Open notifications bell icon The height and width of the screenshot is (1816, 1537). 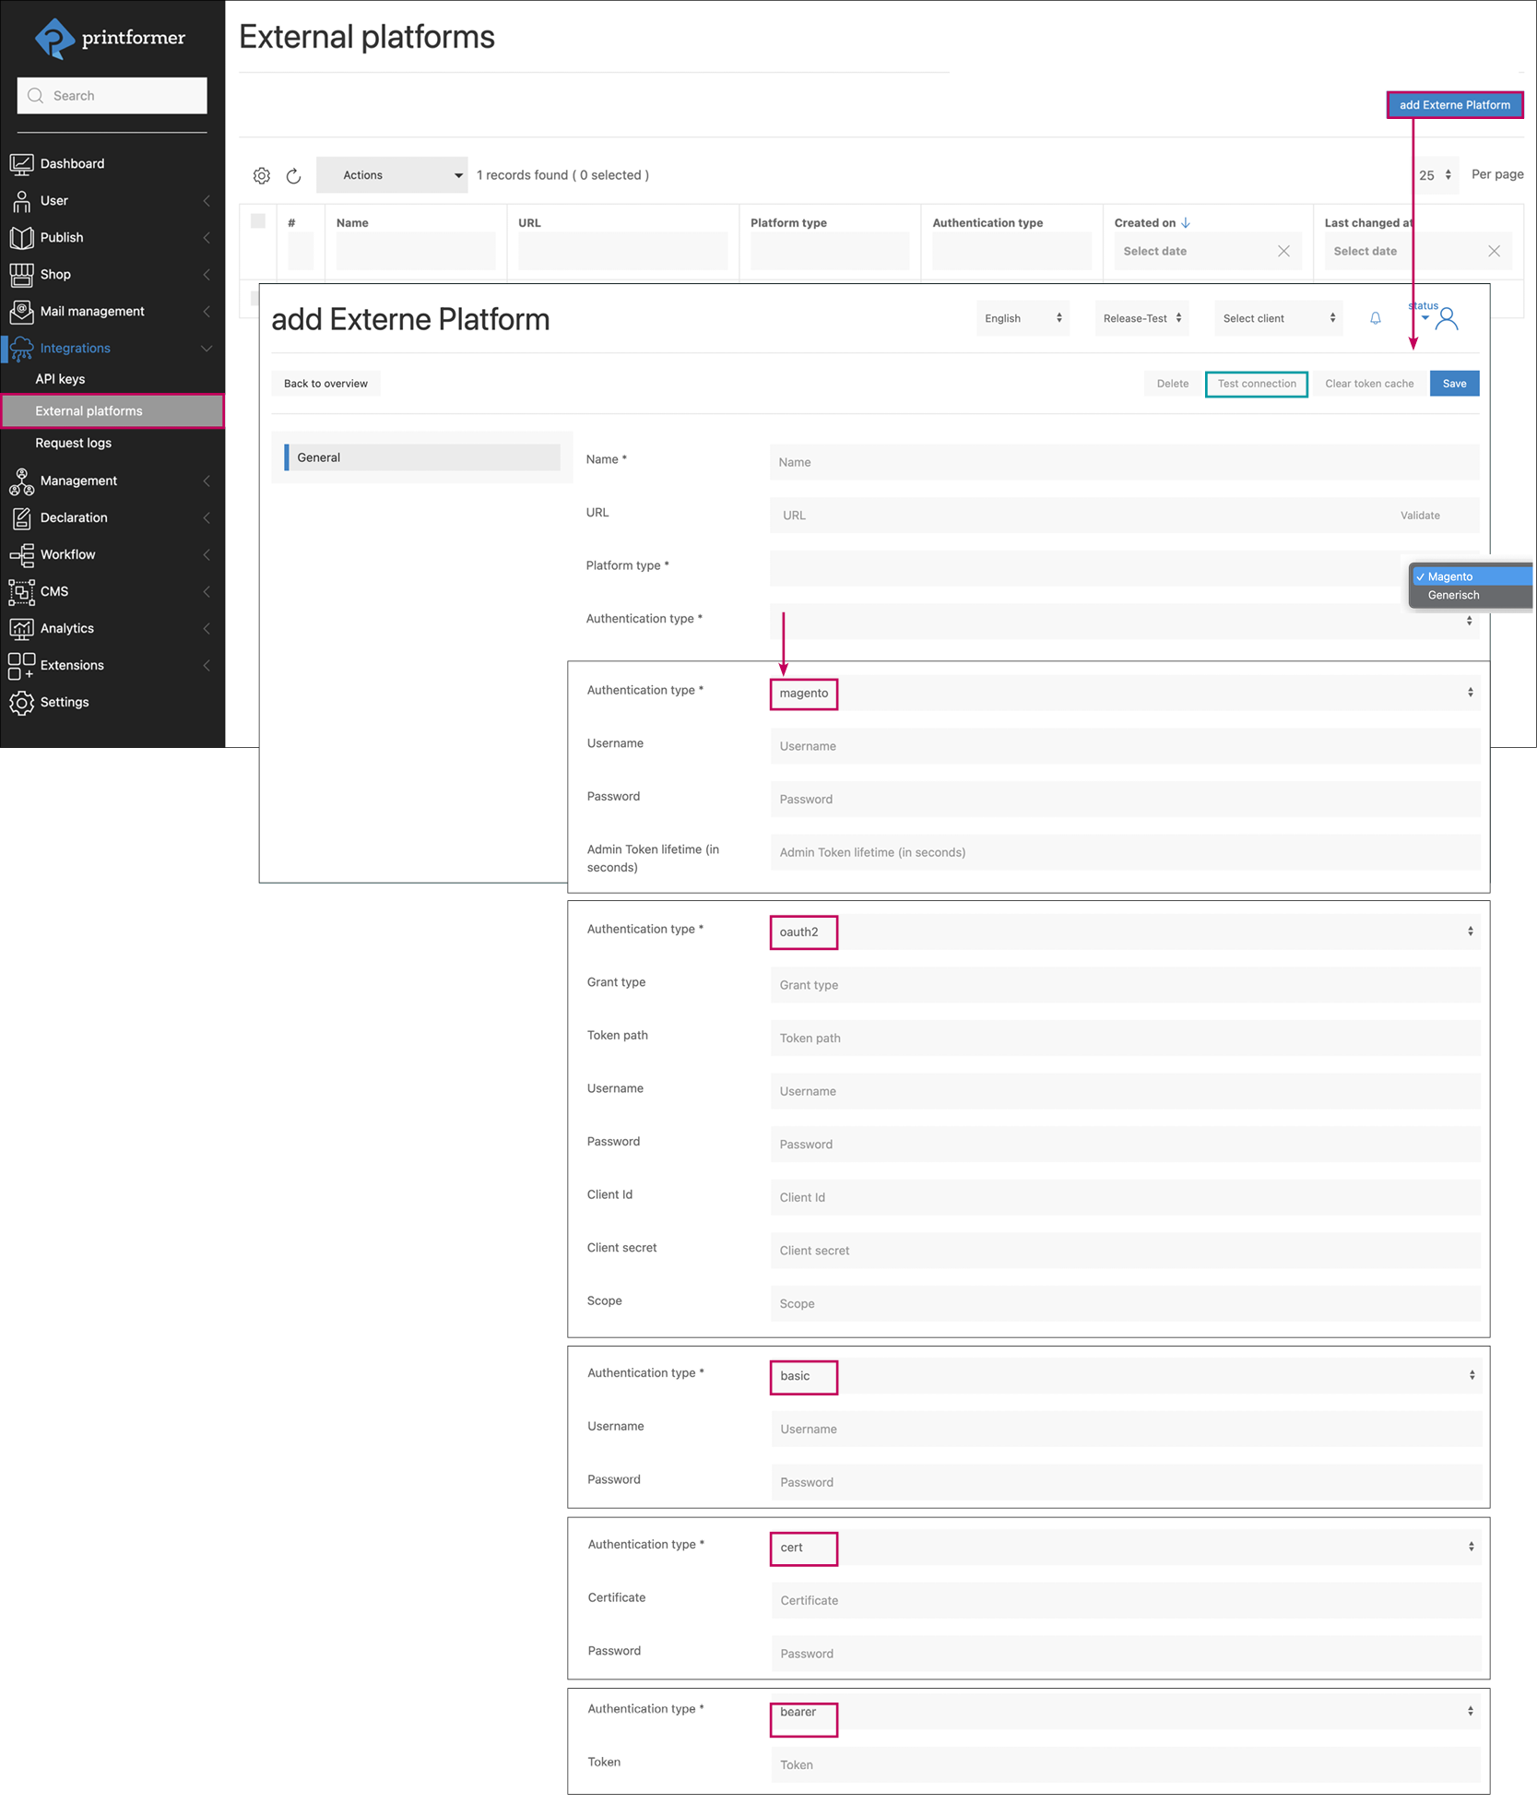[1375, 318]
